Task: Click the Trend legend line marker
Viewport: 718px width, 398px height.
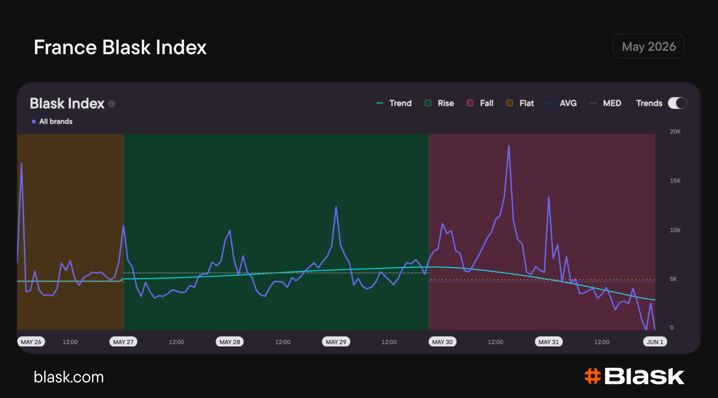Action: coord(380,103)
